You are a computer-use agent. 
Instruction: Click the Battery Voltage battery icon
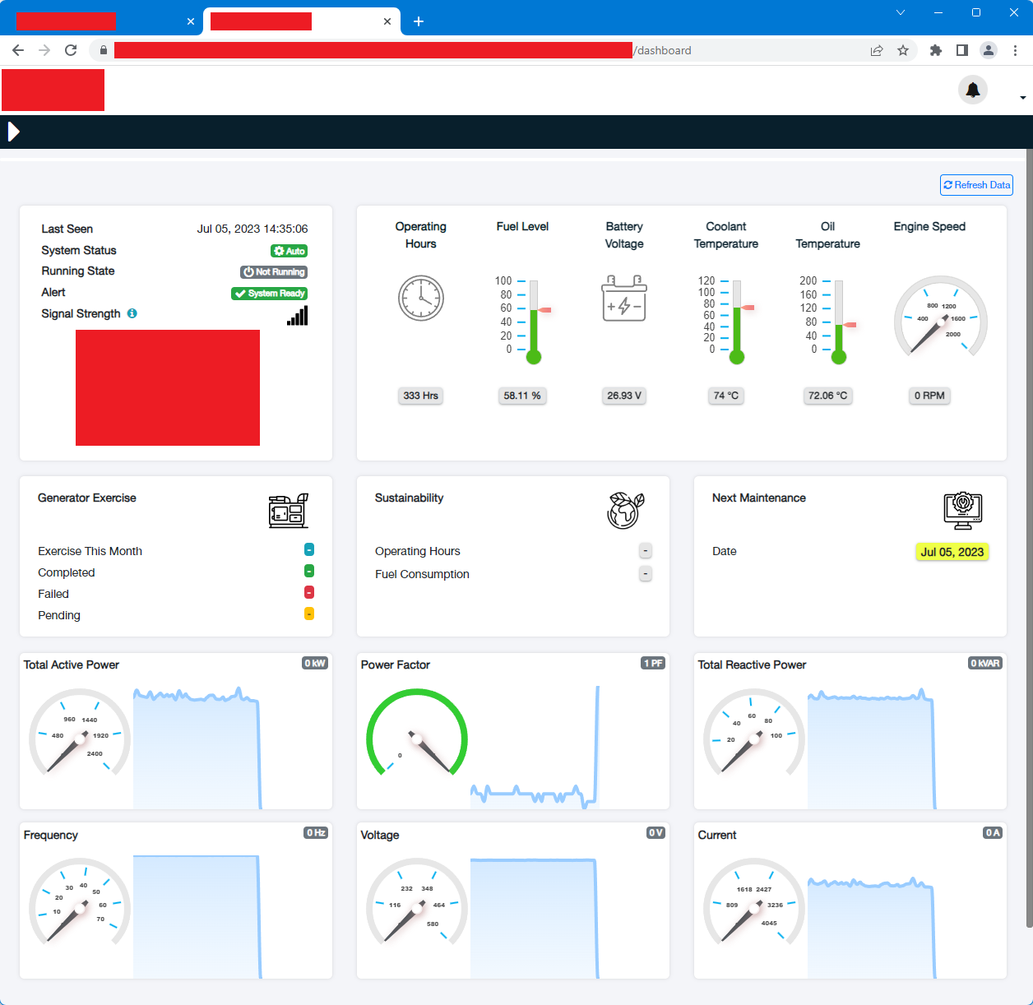(624, 299)
